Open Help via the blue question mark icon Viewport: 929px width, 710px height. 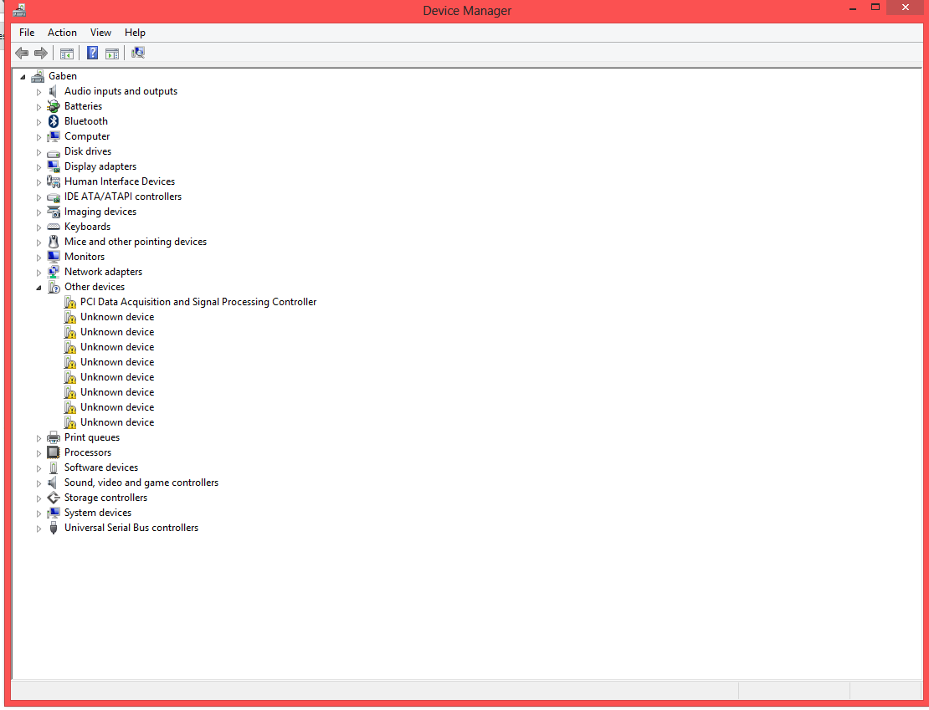(92, 53)
